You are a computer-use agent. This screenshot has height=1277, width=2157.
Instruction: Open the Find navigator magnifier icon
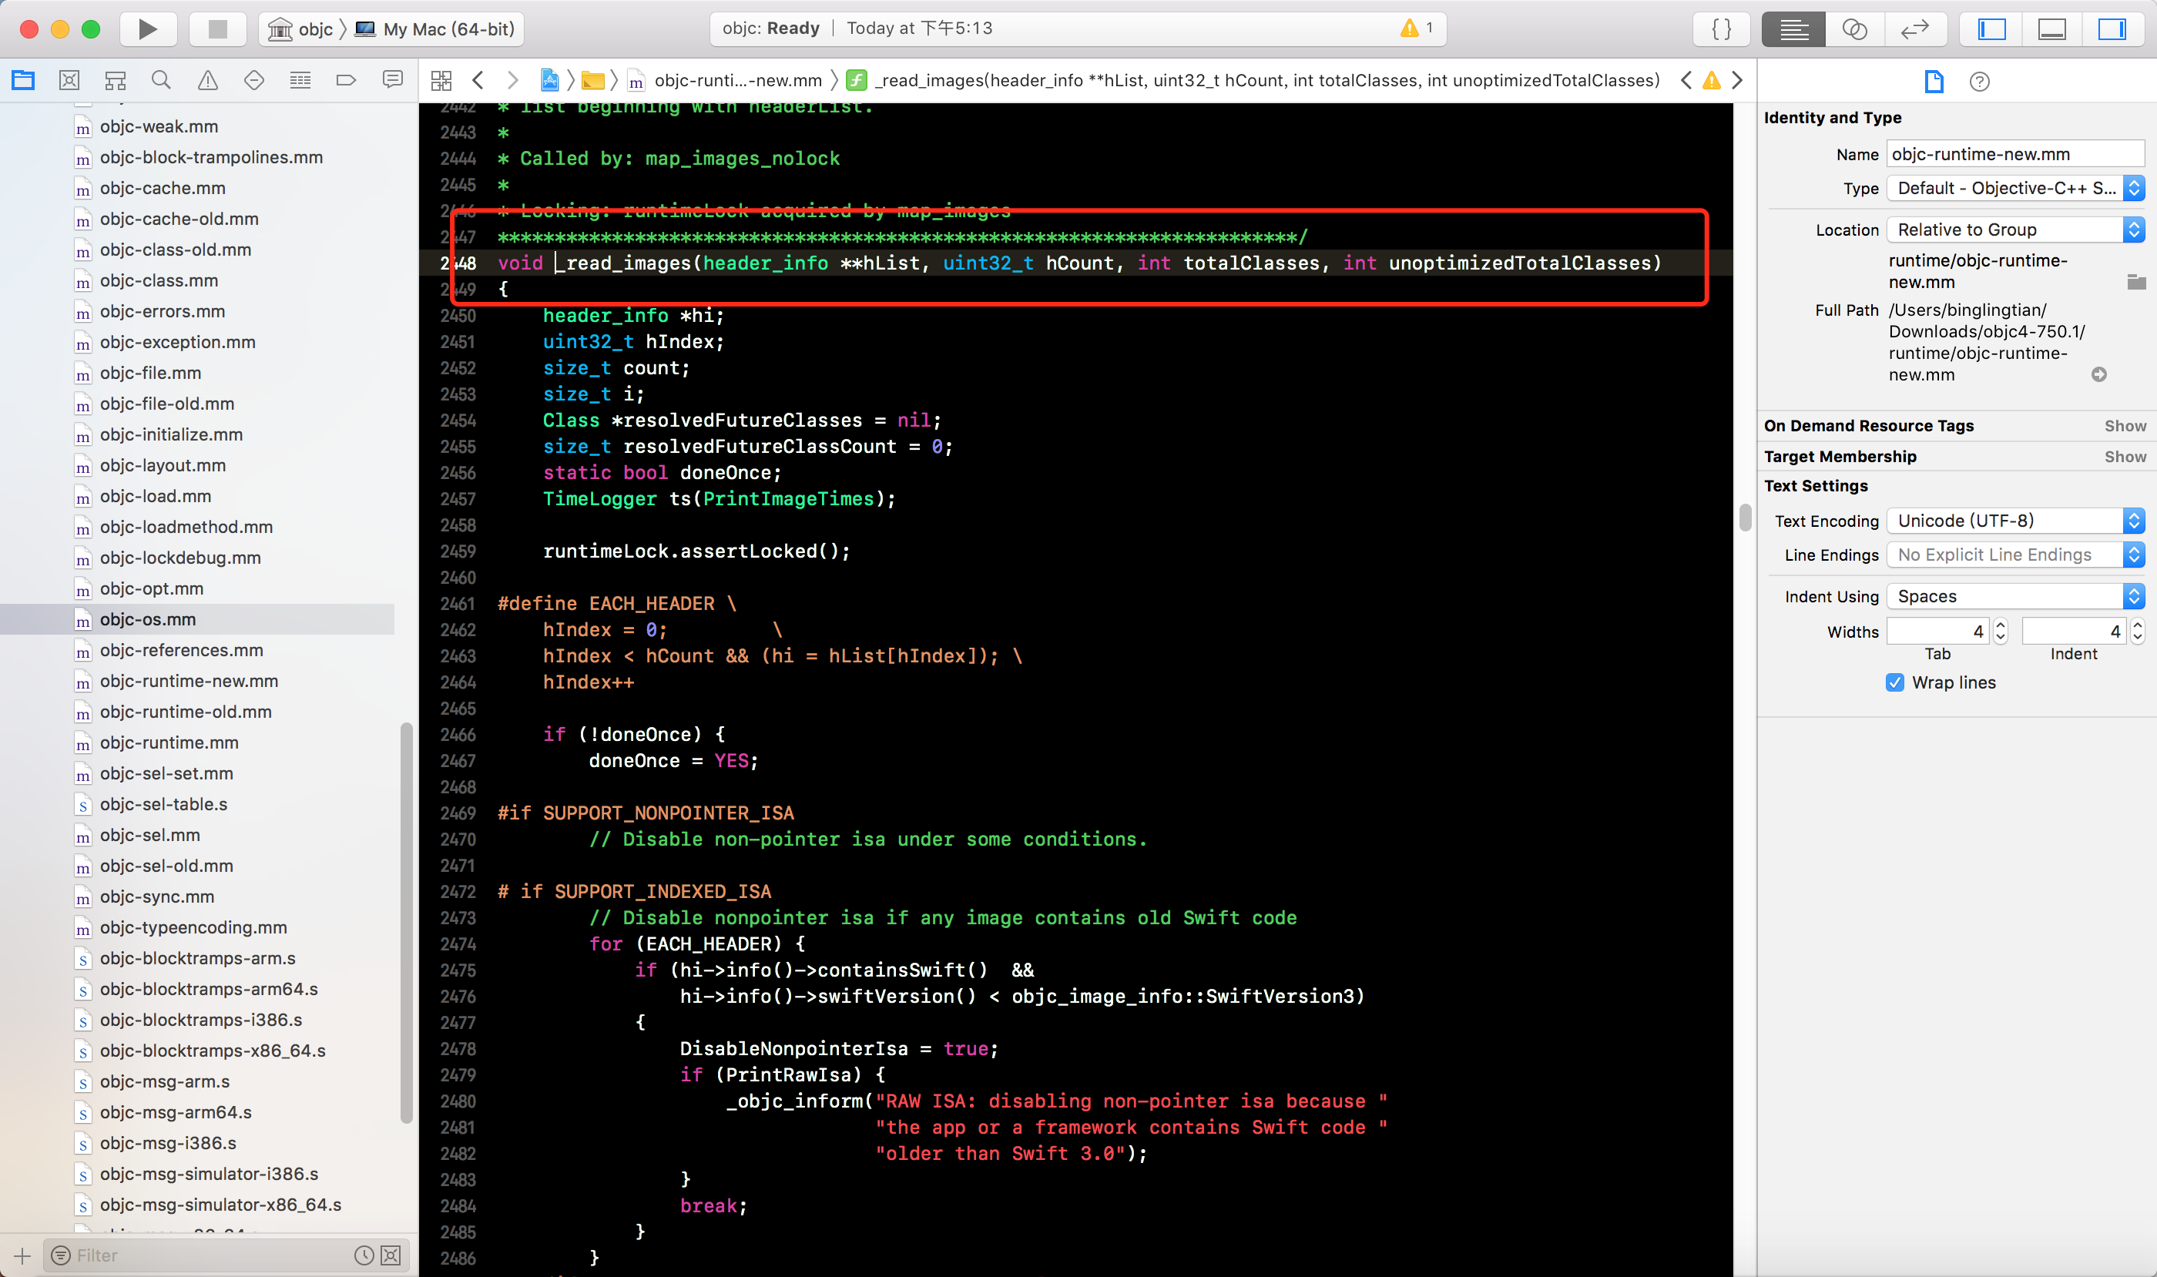pos(161,80)
